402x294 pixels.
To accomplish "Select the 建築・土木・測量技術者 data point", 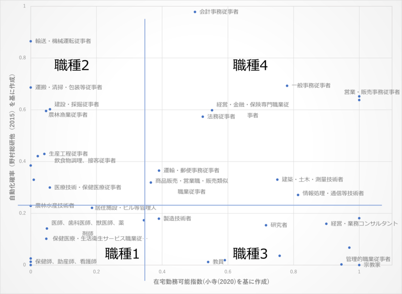I will [x=276, y=179].
